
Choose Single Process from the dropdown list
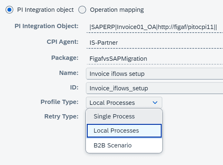tap(124, 116)
